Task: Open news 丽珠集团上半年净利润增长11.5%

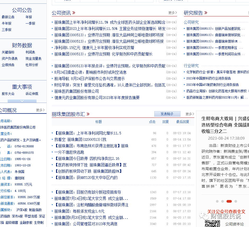Action: coord(110,22)
